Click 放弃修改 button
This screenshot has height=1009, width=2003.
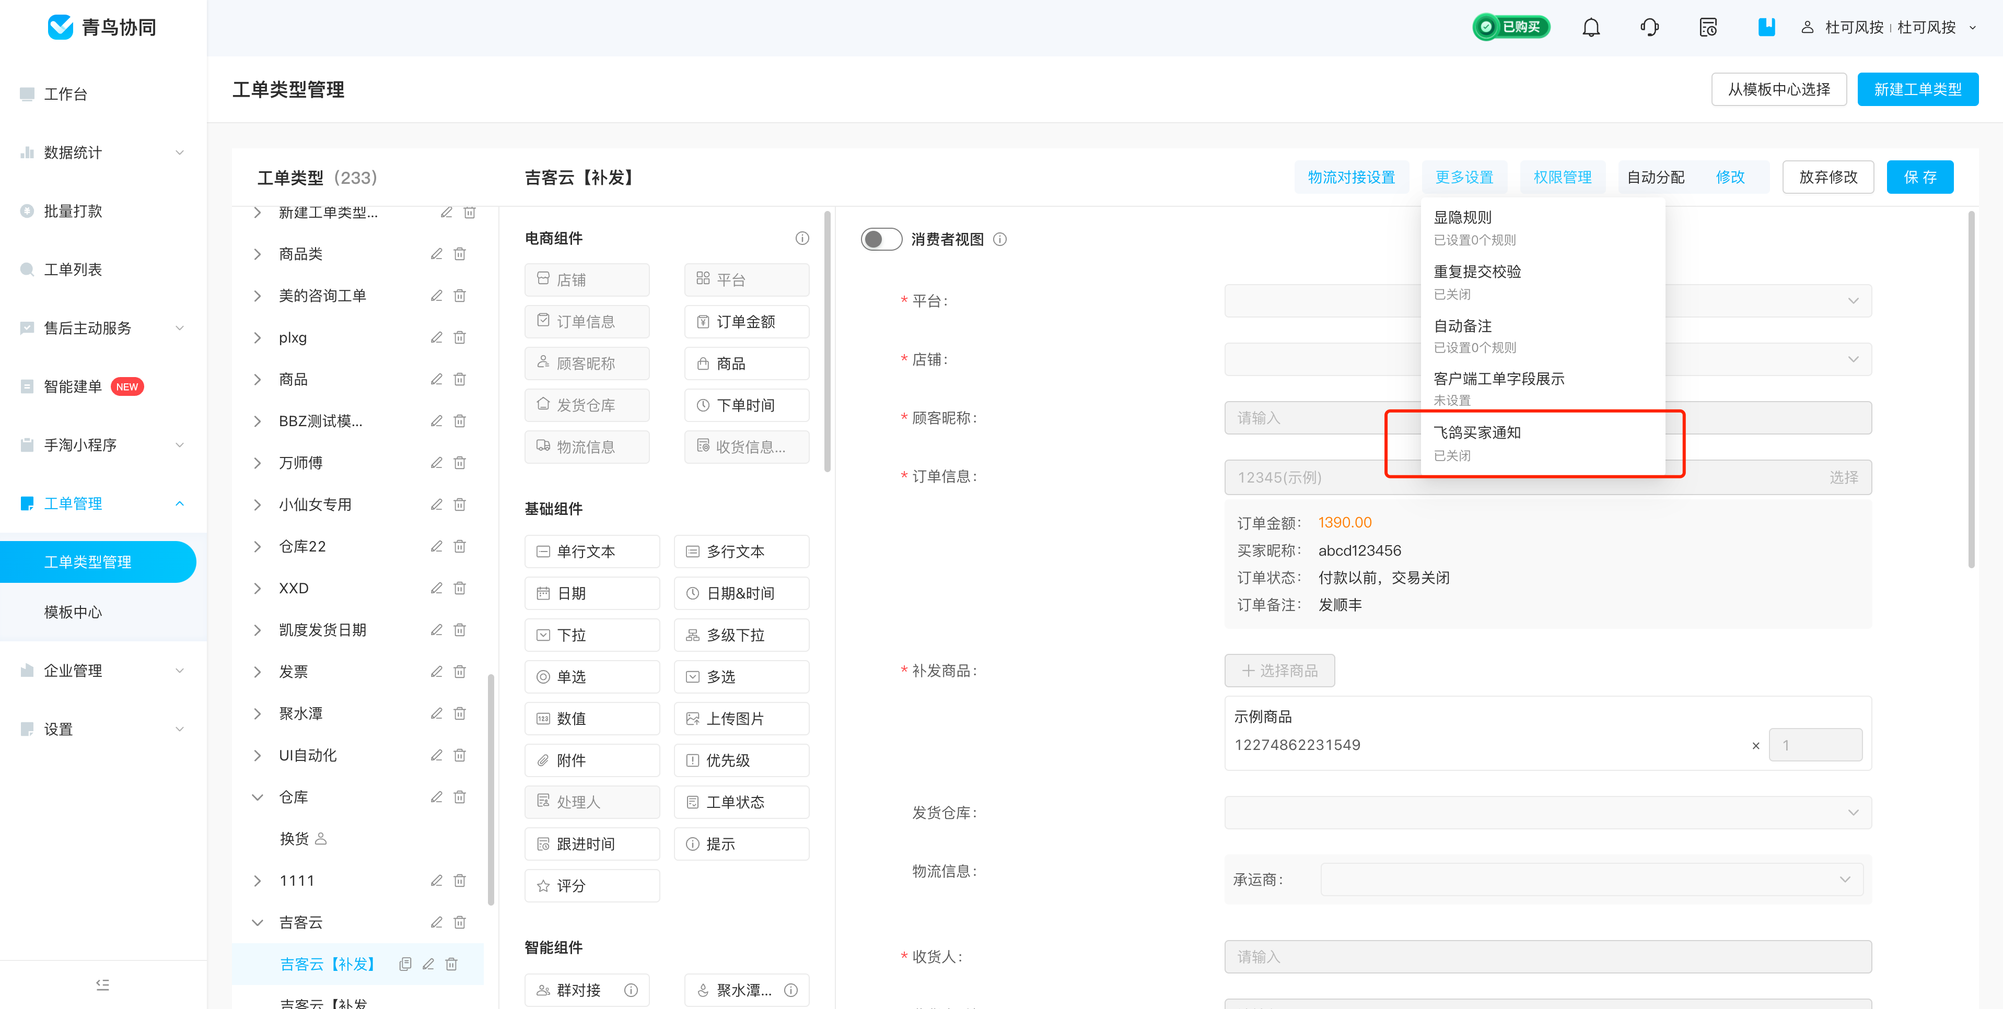(x=1828, y=177)
